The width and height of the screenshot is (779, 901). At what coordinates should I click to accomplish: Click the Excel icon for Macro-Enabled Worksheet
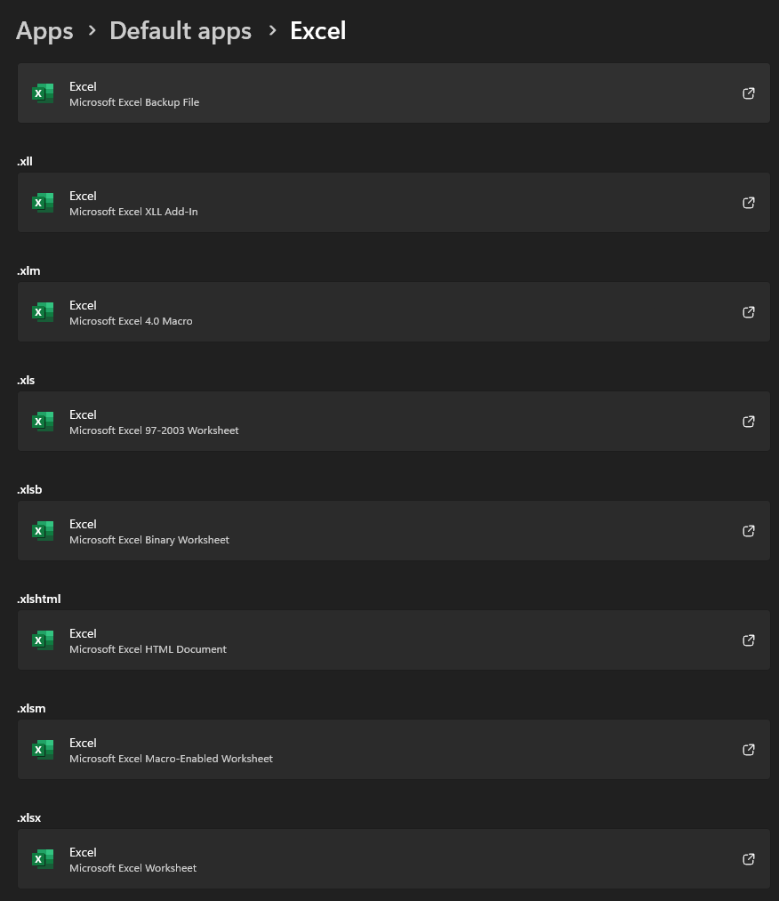click(43, 749)
